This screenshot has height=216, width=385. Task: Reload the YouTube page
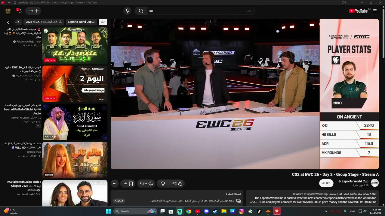coord(14,2)
